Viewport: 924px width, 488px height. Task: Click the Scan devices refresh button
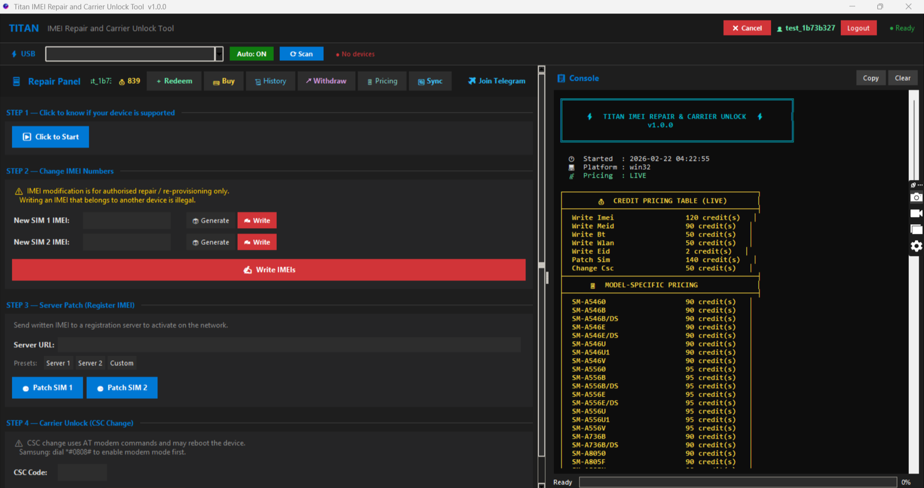tap(301, 54)
